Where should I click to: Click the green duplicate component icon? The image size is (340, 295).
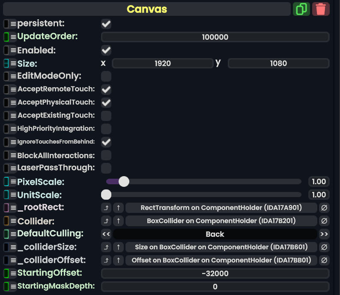[301, 9]
